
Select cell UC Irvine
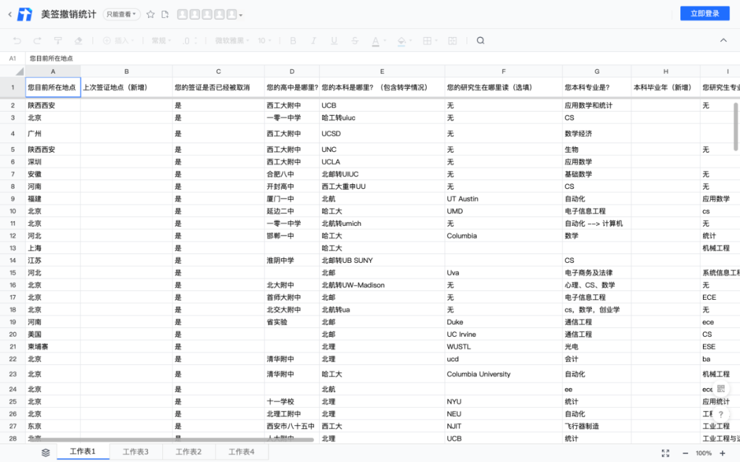tap(503, 334)
